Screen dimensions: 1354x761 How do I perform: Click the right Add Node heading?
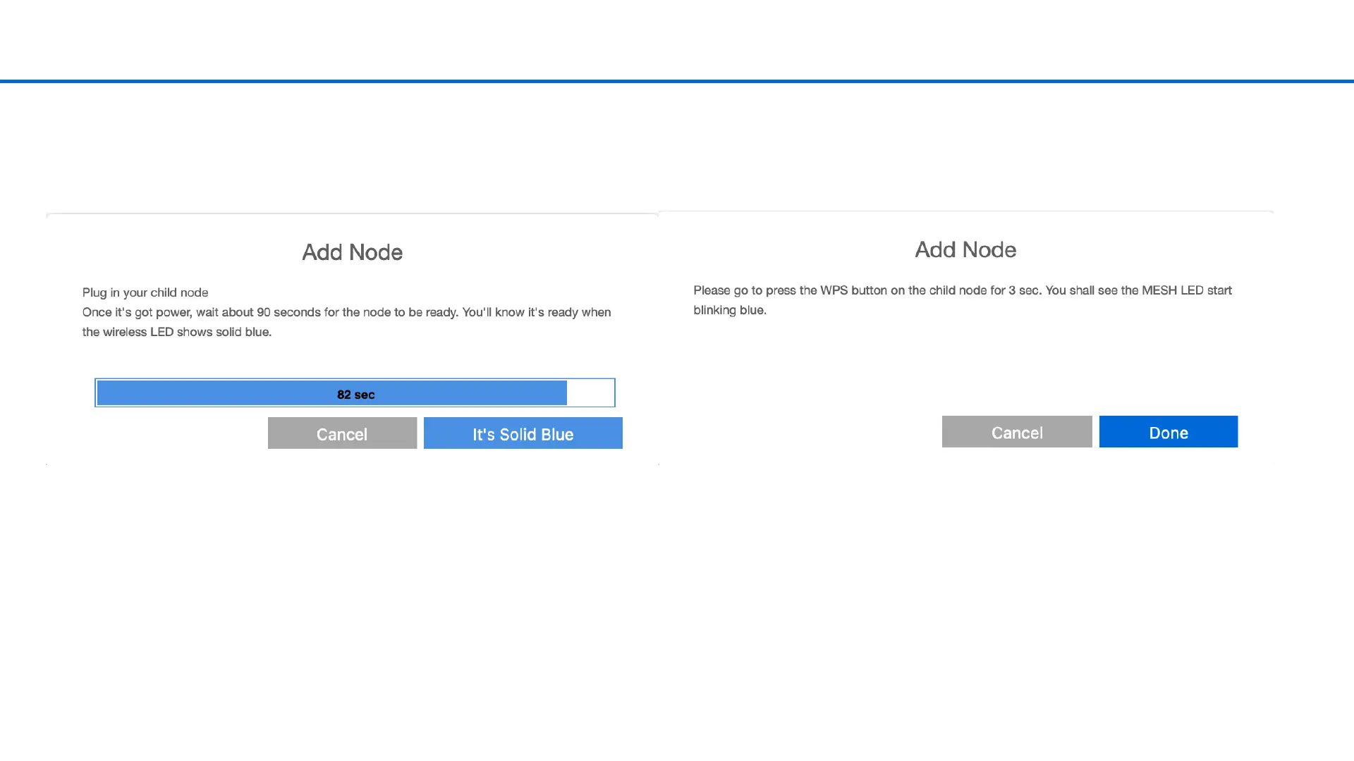pyautogui.click(x=965, y=249)
